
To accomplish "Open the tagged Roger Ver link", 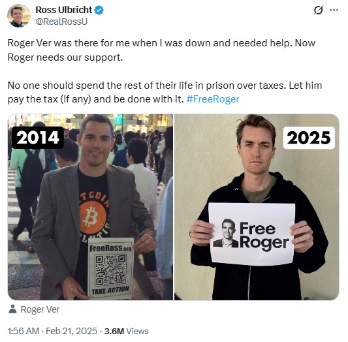I will pyautogui.click(x=40, y=309).
